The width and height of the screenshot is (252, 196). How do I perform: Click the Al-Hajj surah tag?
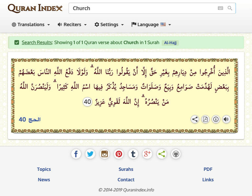pos(170,43)
